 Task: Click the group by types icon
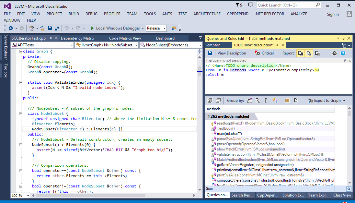(x=275, y=101)
